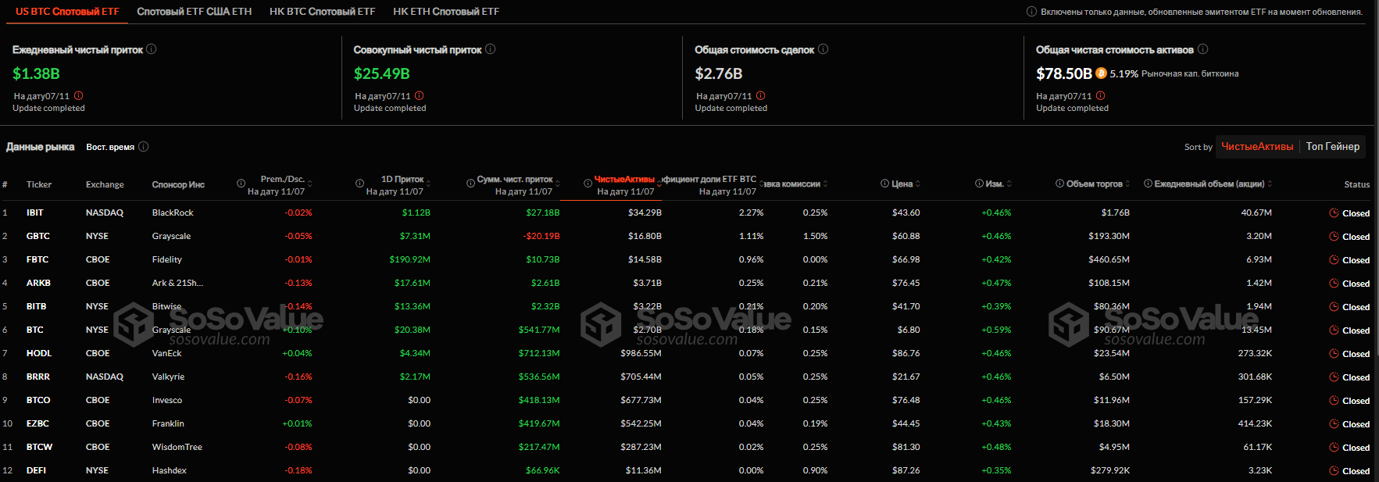Toggle sort arrows on комиссии column

point(825,184)
